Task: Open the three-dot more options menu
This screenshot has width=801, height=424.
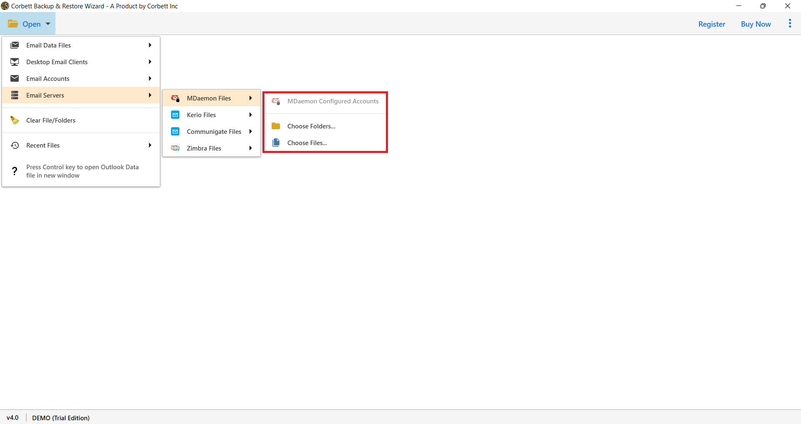Action: click(790, 23)
